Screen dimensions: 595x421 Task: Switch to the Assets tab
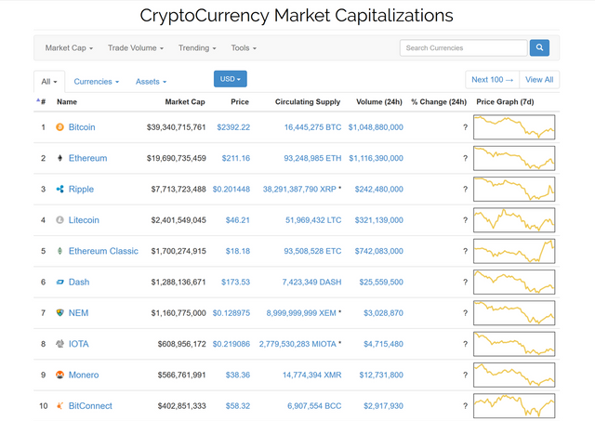point(152,82)
